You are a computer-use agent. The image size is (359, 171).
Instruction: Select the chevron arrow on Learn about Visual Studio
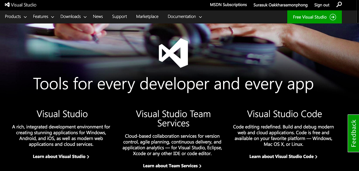(88, 156)
